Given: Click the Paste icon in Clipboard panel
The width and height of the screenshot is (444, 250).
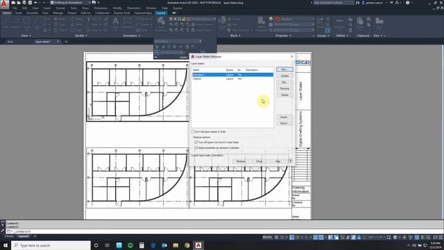Looking at the screenshot, I should 360,23.
